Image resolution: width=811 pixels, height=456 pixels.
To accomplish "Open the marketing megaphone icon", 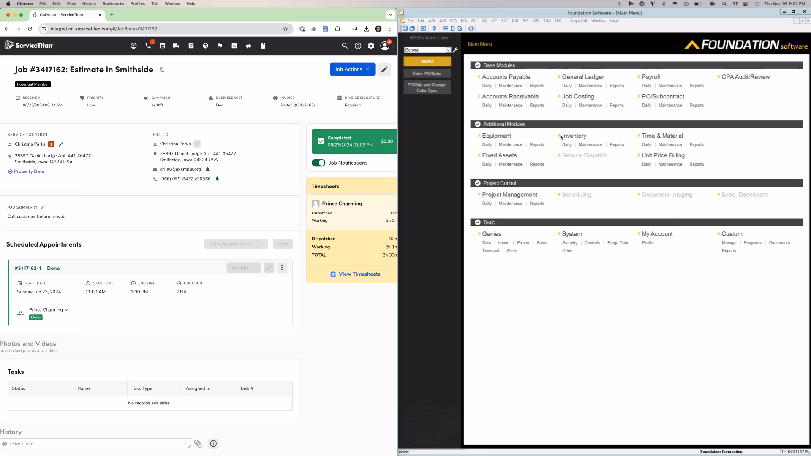I will point(248,46).
